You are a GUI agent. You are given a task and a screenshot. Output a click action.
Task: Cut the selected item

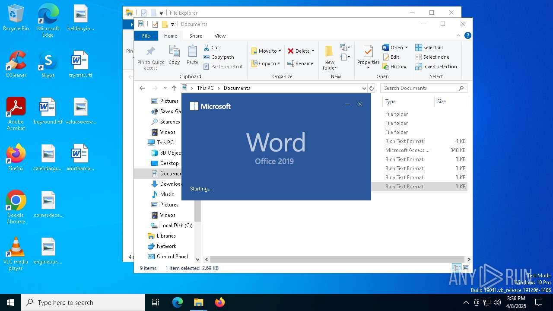[x=211, y=48]
